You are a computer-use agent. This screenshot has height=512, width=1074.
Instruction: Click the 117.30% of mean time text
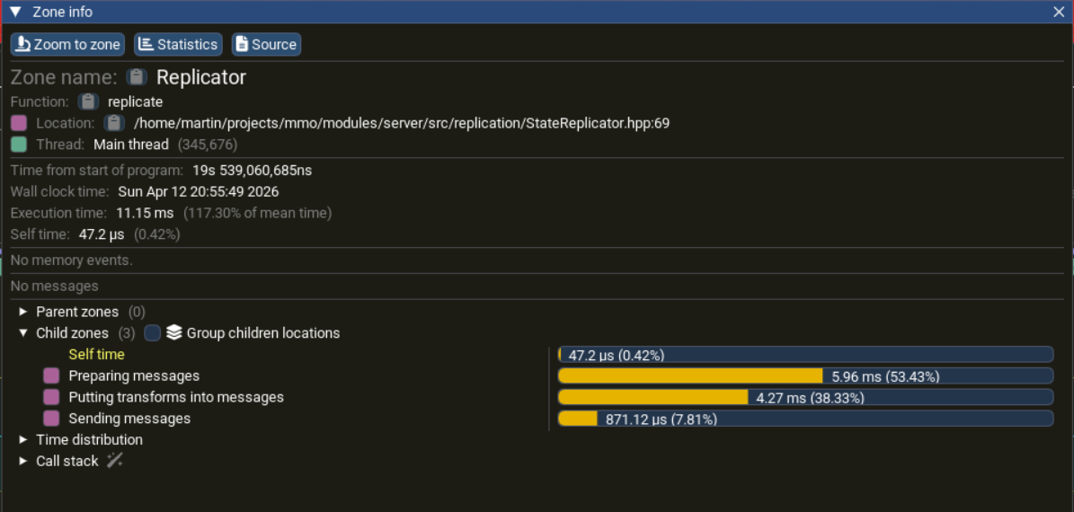[x=258, y=213]
